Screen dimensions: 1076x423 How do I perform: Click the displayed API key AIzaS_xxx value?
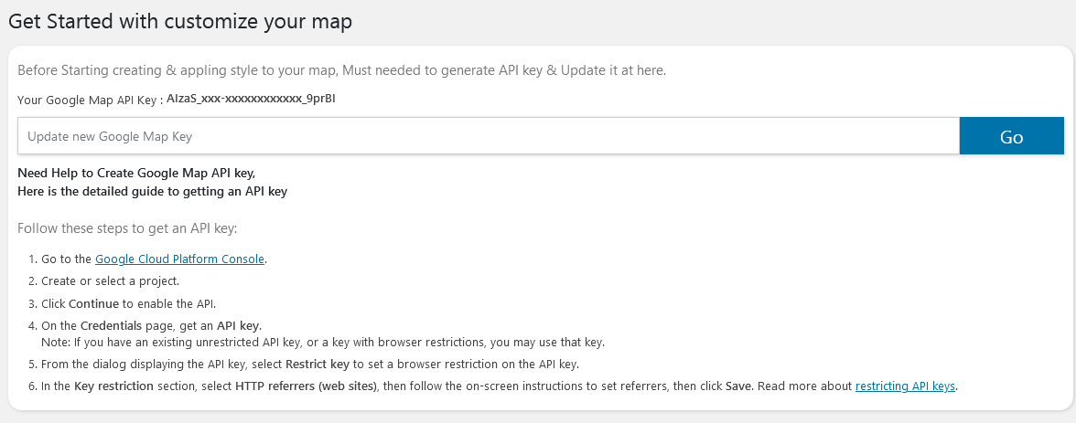point(251,99)
